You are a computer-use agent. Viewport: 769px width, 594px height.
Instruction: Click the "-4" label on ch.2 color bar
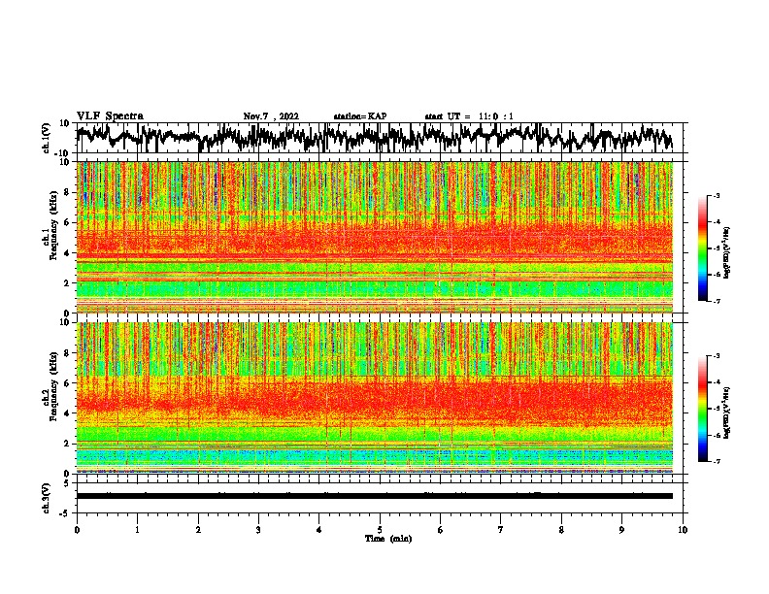(x=716, y=382)
